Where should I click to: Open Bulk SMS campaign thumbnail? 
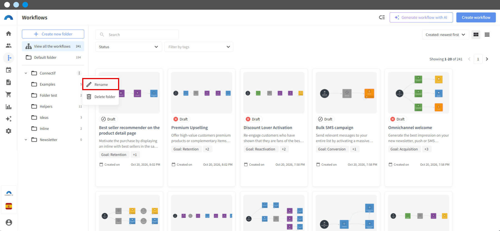click(x=346, y=93)
